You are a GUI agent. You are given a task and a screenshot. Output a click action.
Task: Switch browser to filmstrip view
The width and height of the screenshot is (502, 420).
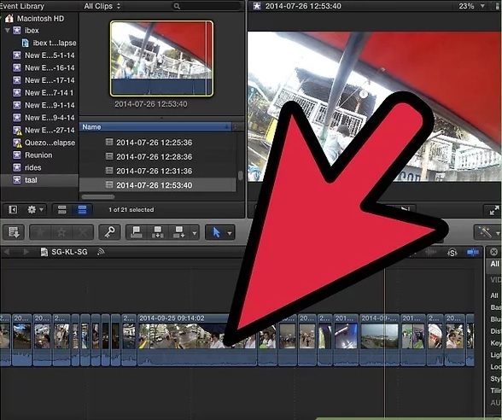click(62, 210)
